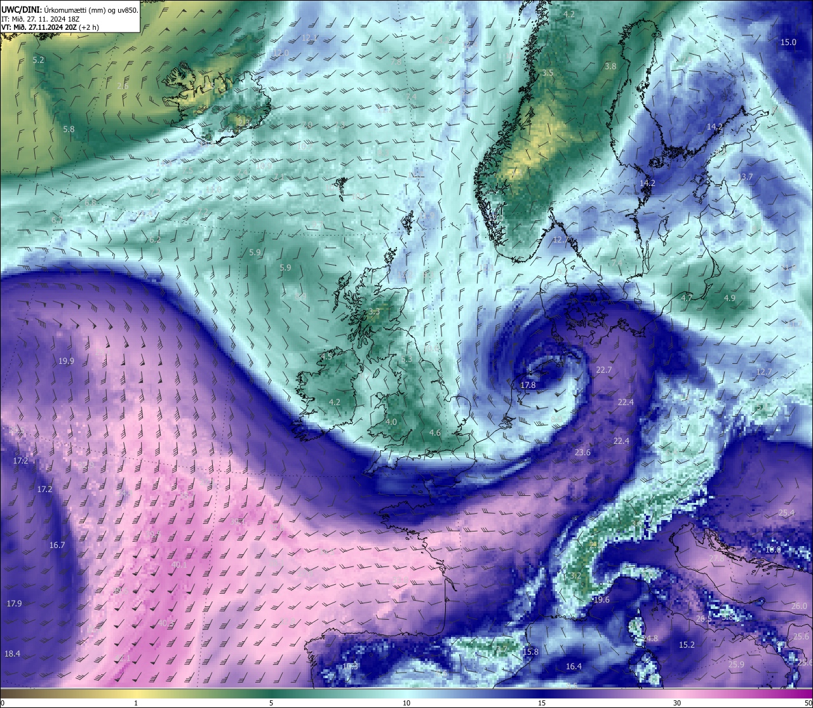This screenshot has height=708, width=813.
Task: Click the '1' tick label on the colour scale
Action: 136,703
